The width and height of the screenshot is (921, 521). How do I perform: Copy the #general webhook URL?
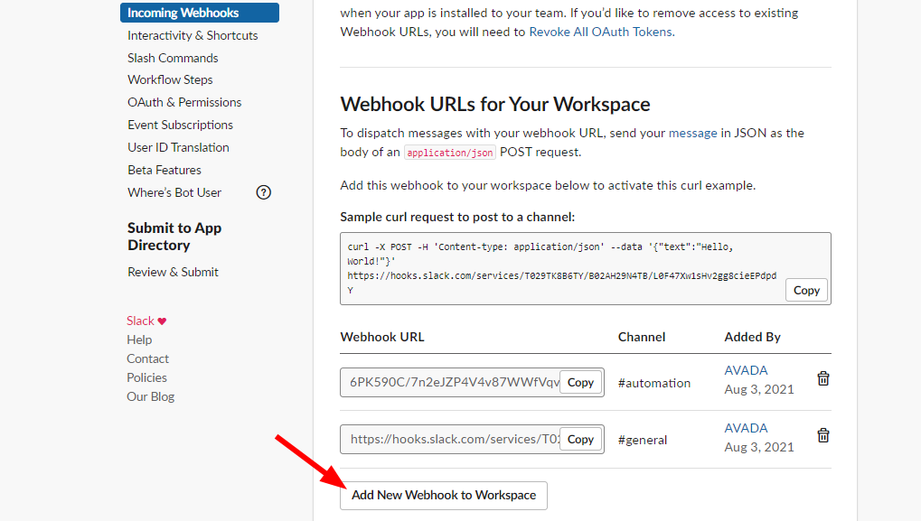580,439
